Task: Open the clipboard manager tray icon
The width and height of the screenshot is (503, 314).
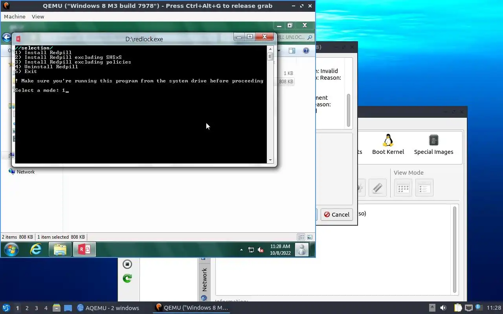Action: pyautogui.click(x=458, y=308)
